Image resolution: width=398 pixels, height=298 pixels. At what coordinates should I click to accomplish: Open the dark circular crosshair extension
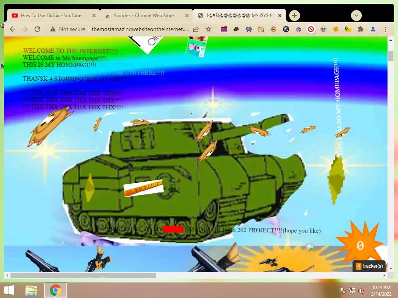pyautogui.click(x=286, y=29)
